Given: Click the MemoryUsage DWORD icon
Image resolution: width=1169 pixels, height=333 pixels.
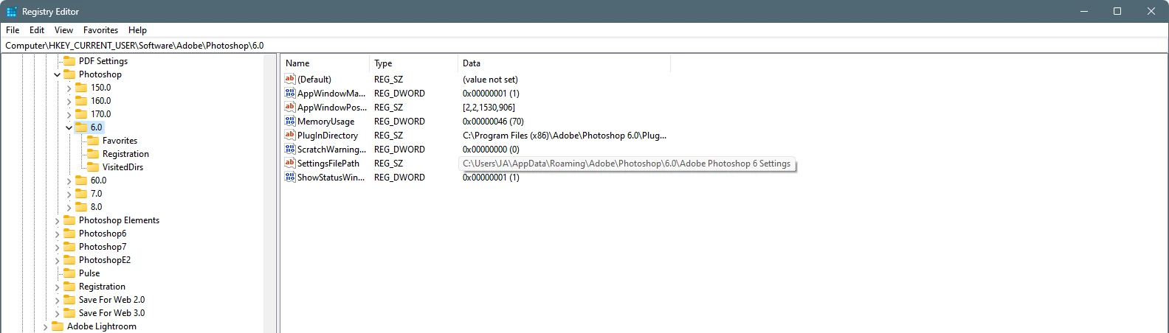Looking at the screenshot, I should 290,121.
